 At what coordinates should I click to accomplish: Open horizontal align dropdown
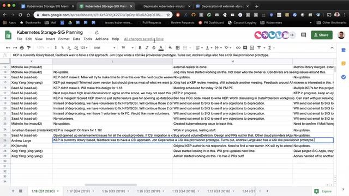(x=199, y=47)
